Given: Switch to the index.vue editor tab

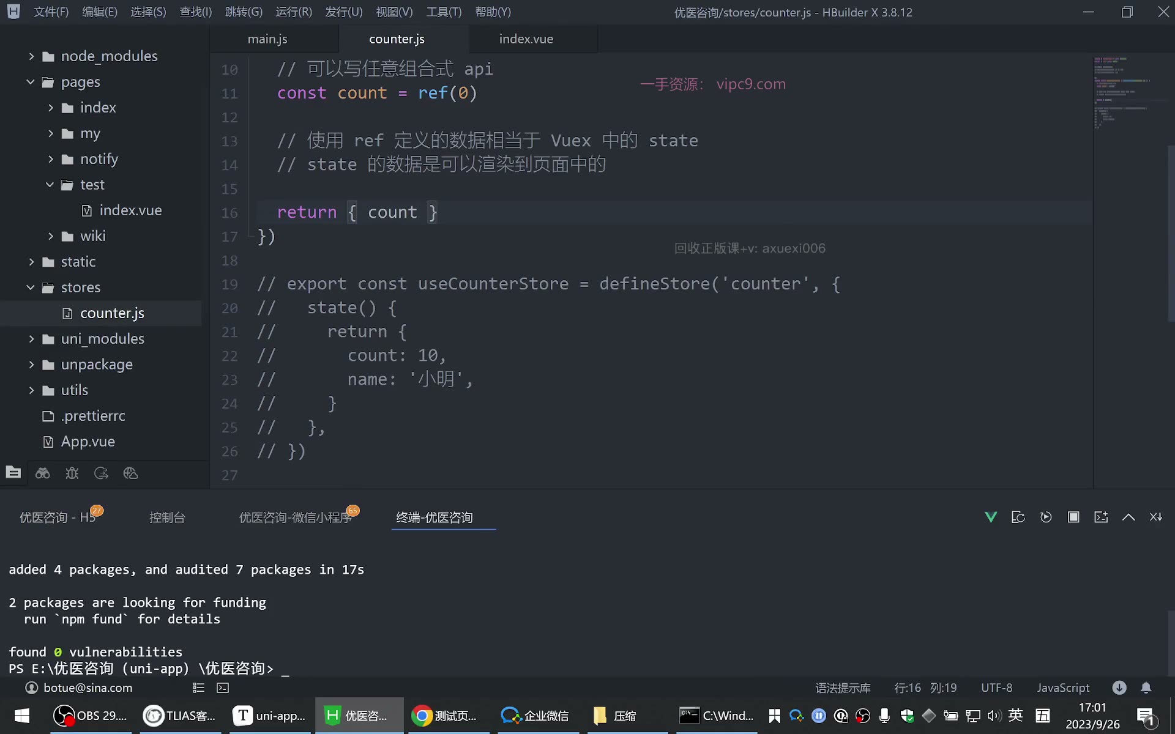Looking at the screenshot, I should pos(526,39).
